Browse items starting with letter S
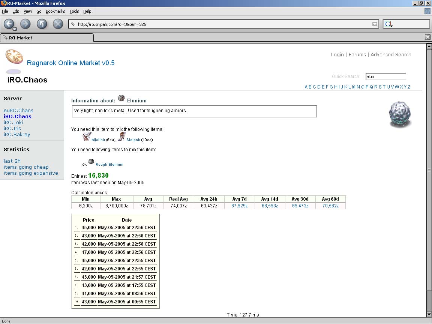Viewport: 432px width, 324px height. (380, 87)
